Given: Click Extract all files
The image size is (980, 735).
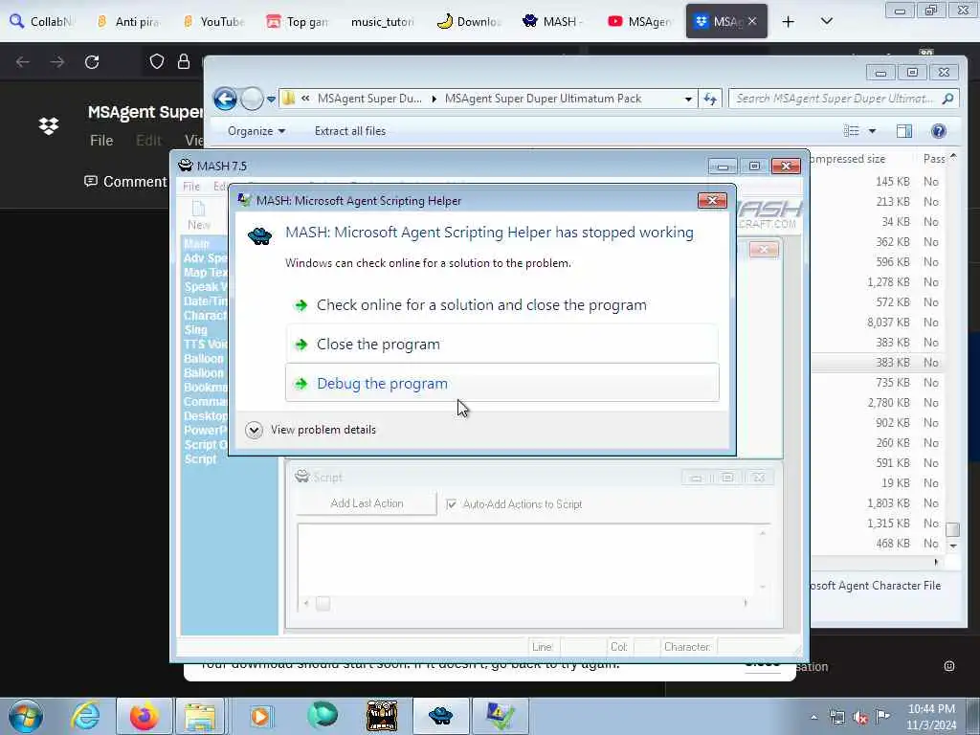Looking at the screenshot, I should coord(350,131).
